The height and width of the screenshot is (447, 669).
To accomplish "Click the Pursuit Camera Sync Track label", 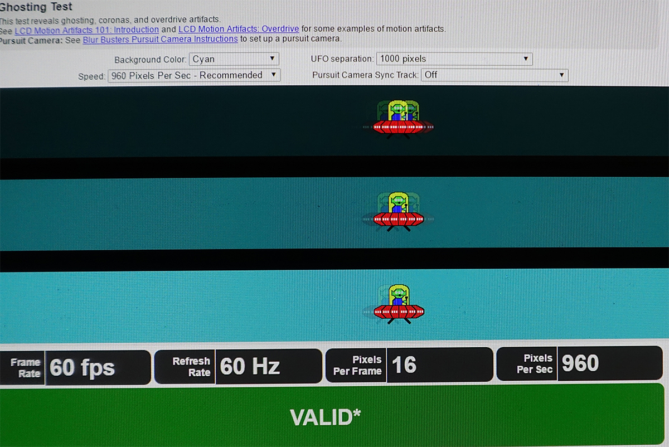I will pyautogui.click(x=365, y=75).
